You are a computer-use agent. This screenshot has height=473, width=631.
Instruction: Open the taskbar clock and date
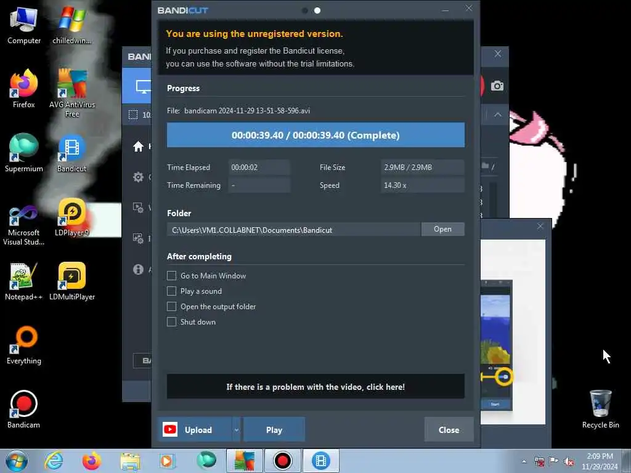pyautogui.click(x=600, y=461)
